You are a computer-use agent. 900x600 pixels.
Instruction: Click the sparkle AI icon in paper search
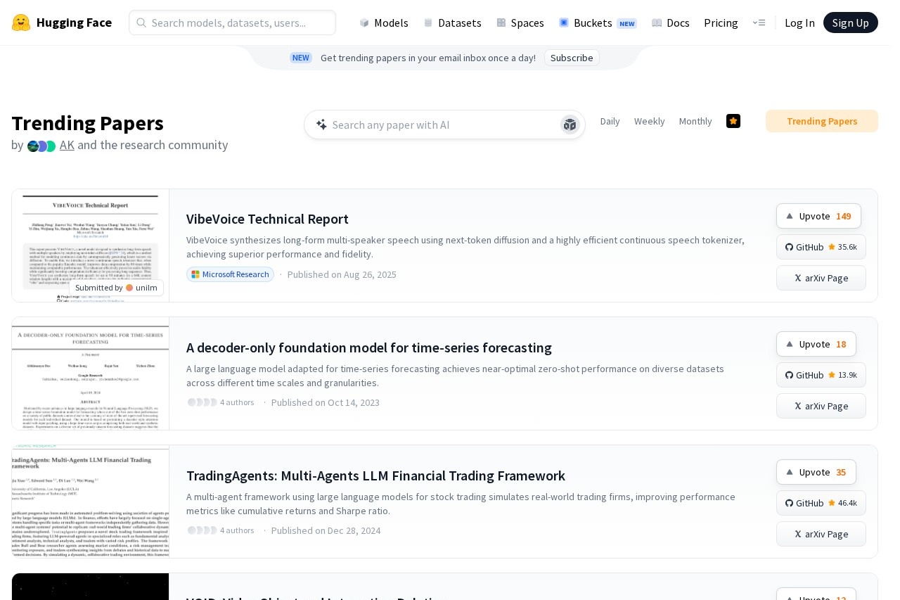pos(321,125)
